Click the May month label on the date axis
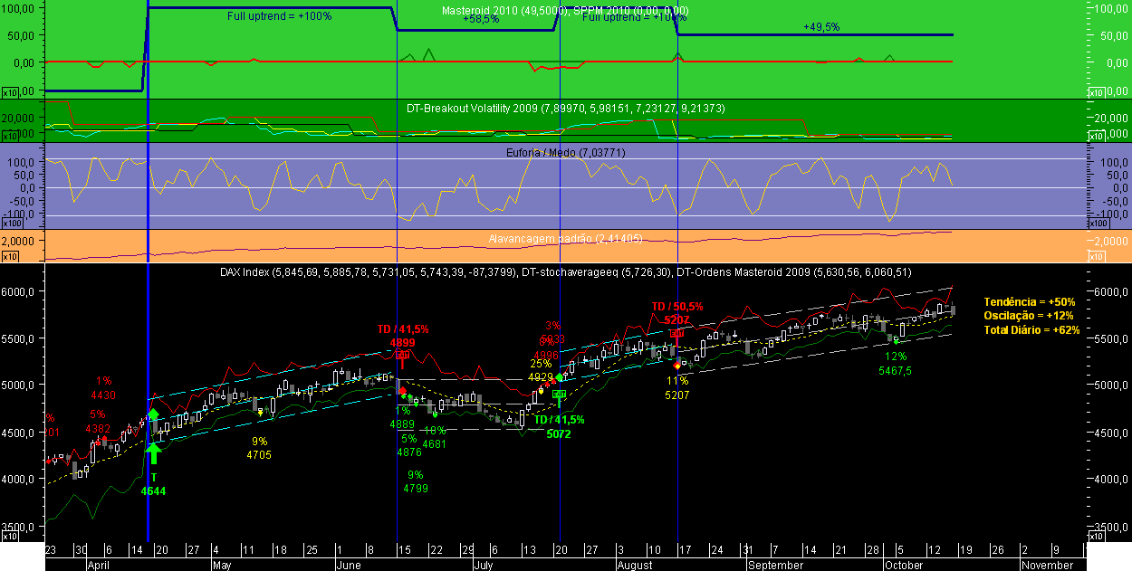The image size is (1132, 571). 223,565
